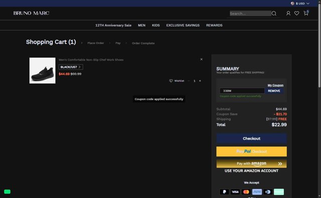Add item to Wishlist with heart icon
321x198 pixels.
tap(177, 81)
